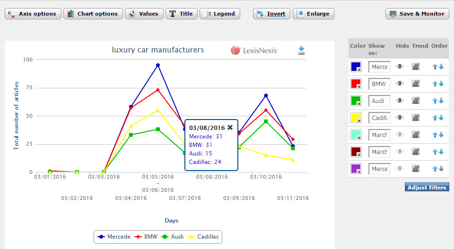Toggle trend line for BMW row
The height and width of the screenshot is (249, 454).
pos(416,84)
